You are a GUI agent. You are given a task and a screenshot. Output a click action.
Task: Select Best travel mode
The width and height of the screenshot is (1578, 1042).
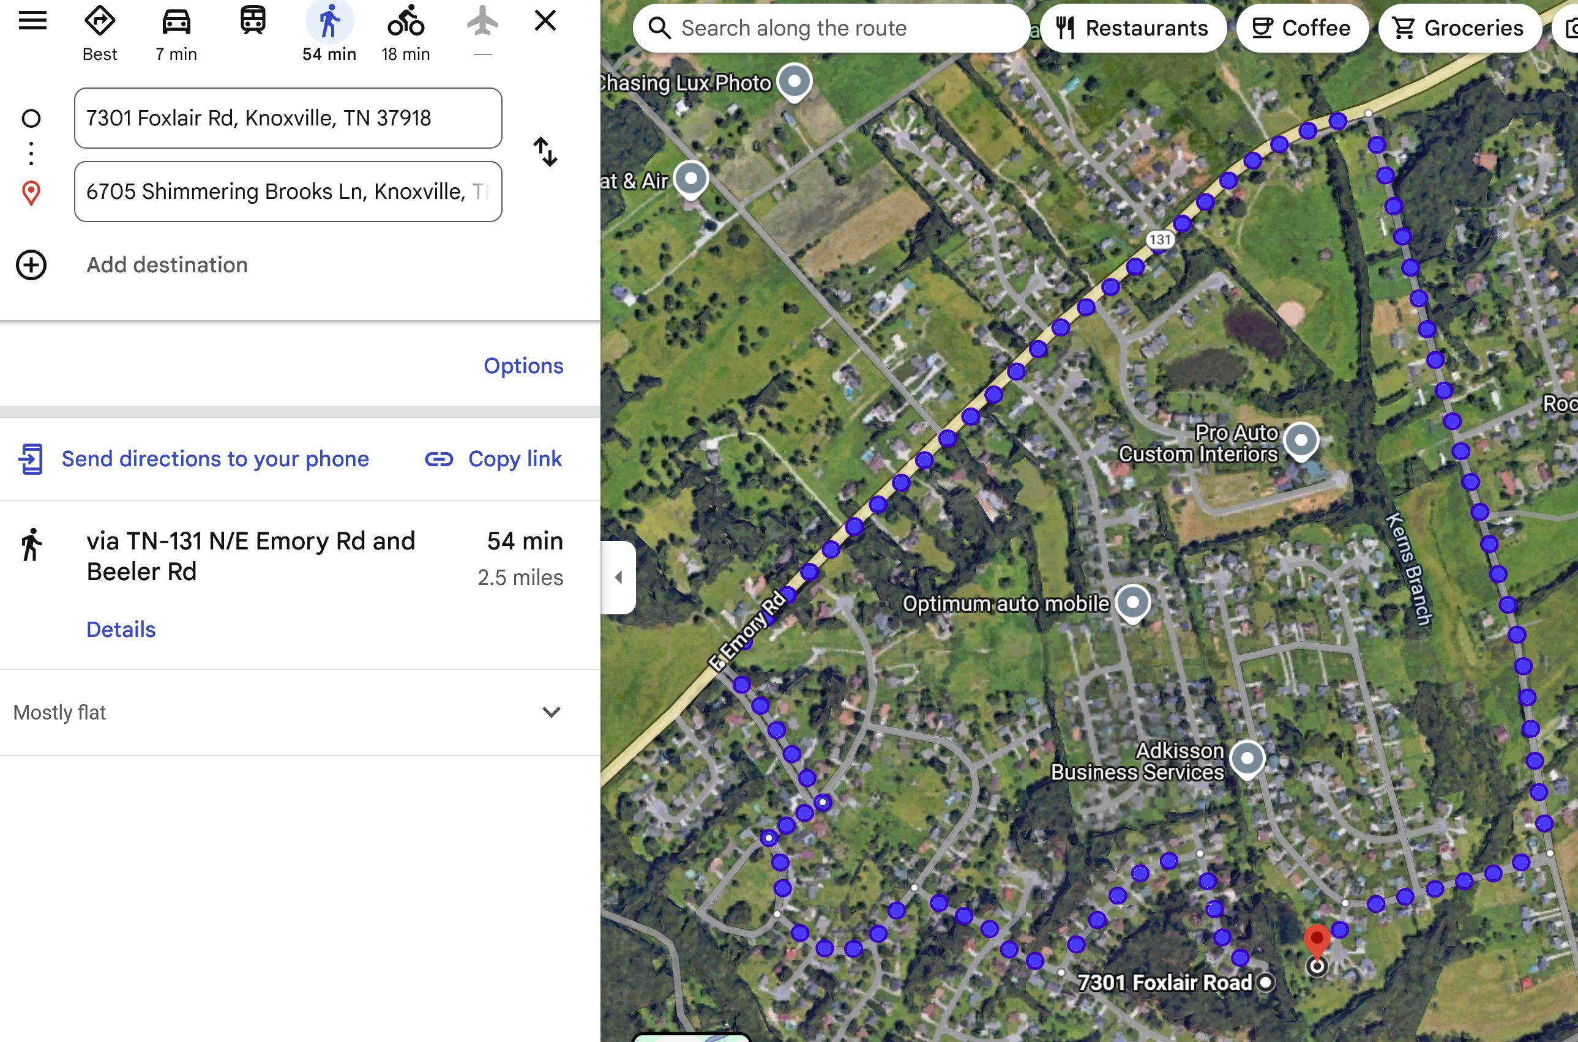point(100,33)
